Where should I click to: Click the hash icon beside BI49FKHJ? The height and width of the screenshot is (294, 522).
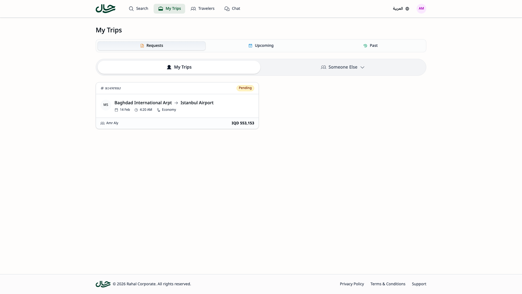click(102, 88)
